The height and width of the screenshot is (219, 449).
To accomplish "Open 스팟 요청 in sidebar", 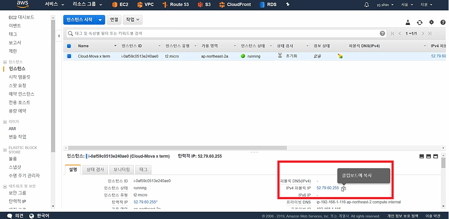I will (x=18, y=85).
